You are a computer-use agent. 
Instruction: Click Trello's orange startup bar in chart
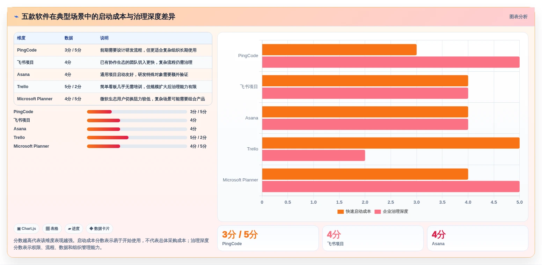391,143
